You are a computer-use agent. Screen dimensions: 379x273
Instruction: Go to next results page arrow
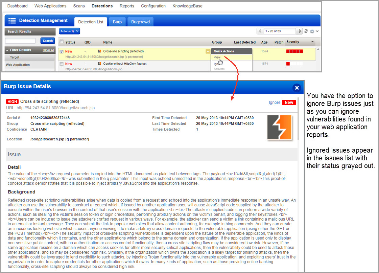300,31
